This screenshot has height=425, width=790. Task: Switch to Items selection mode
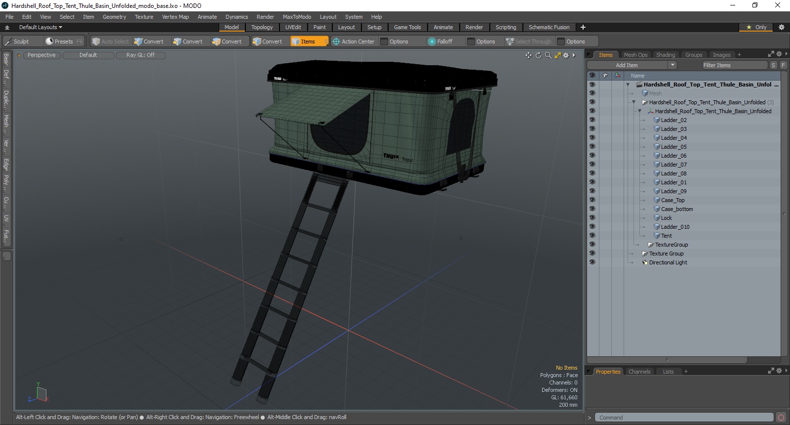tap(309, 42)
